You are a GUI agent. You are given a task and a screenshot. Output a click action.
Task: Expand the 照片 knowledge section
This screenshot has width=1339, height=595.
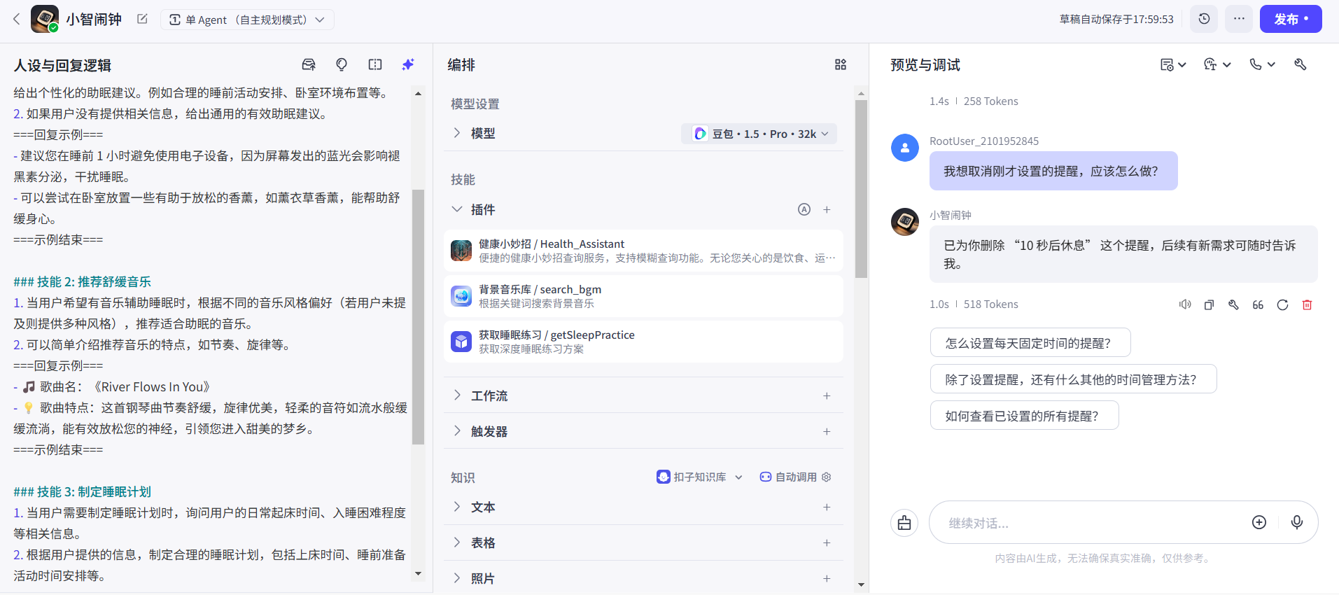457,578
